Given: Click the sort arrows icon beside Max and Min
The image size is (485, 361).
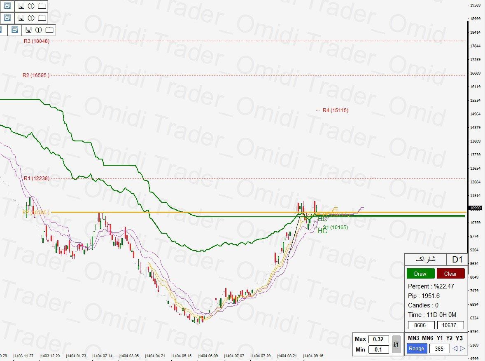Looking at the screenshot, I should tap(396, 344).
